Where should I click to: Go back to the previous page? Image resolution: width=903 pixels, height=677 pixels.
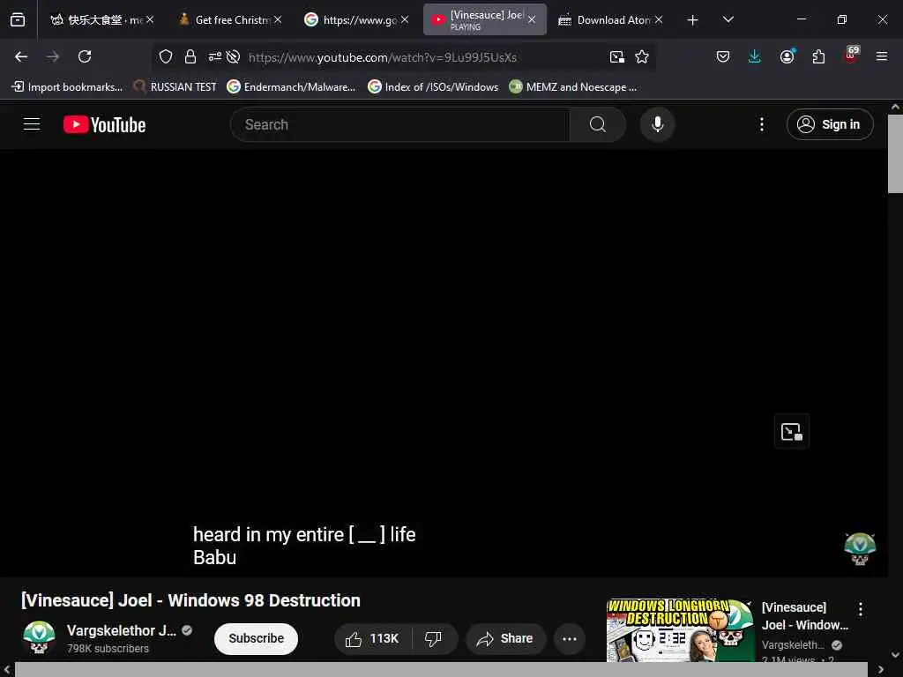[21, 56]
